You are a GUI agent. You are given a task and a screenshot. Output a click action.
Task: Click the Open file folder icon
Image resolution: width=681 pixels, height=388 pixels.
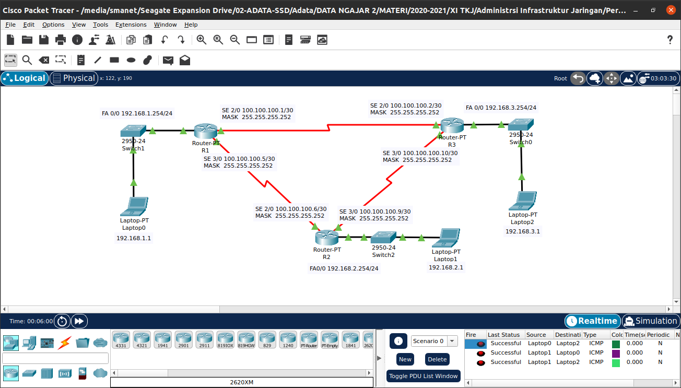(27, 40)
